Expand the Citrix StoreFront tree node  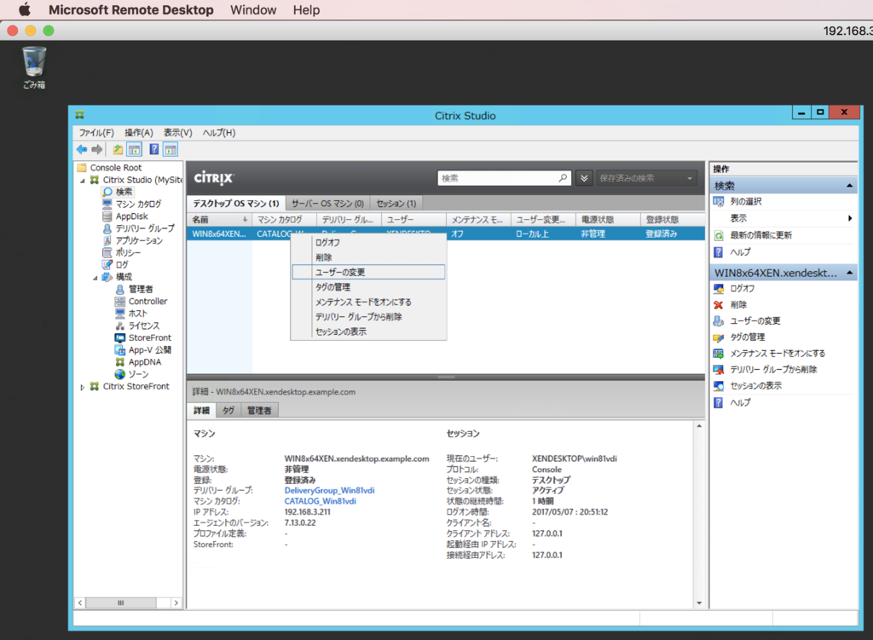click(x=83, y=387)
